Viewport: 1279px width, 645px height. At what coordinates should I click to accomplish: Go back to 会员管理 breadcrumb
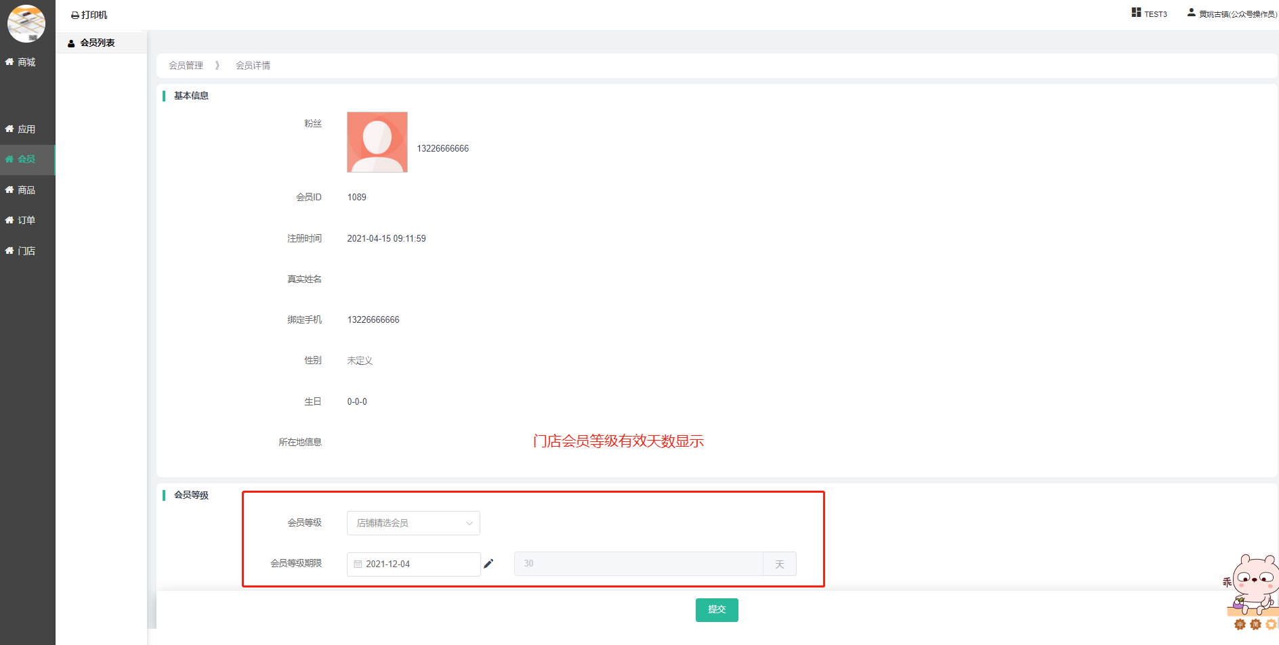(186, 66)
